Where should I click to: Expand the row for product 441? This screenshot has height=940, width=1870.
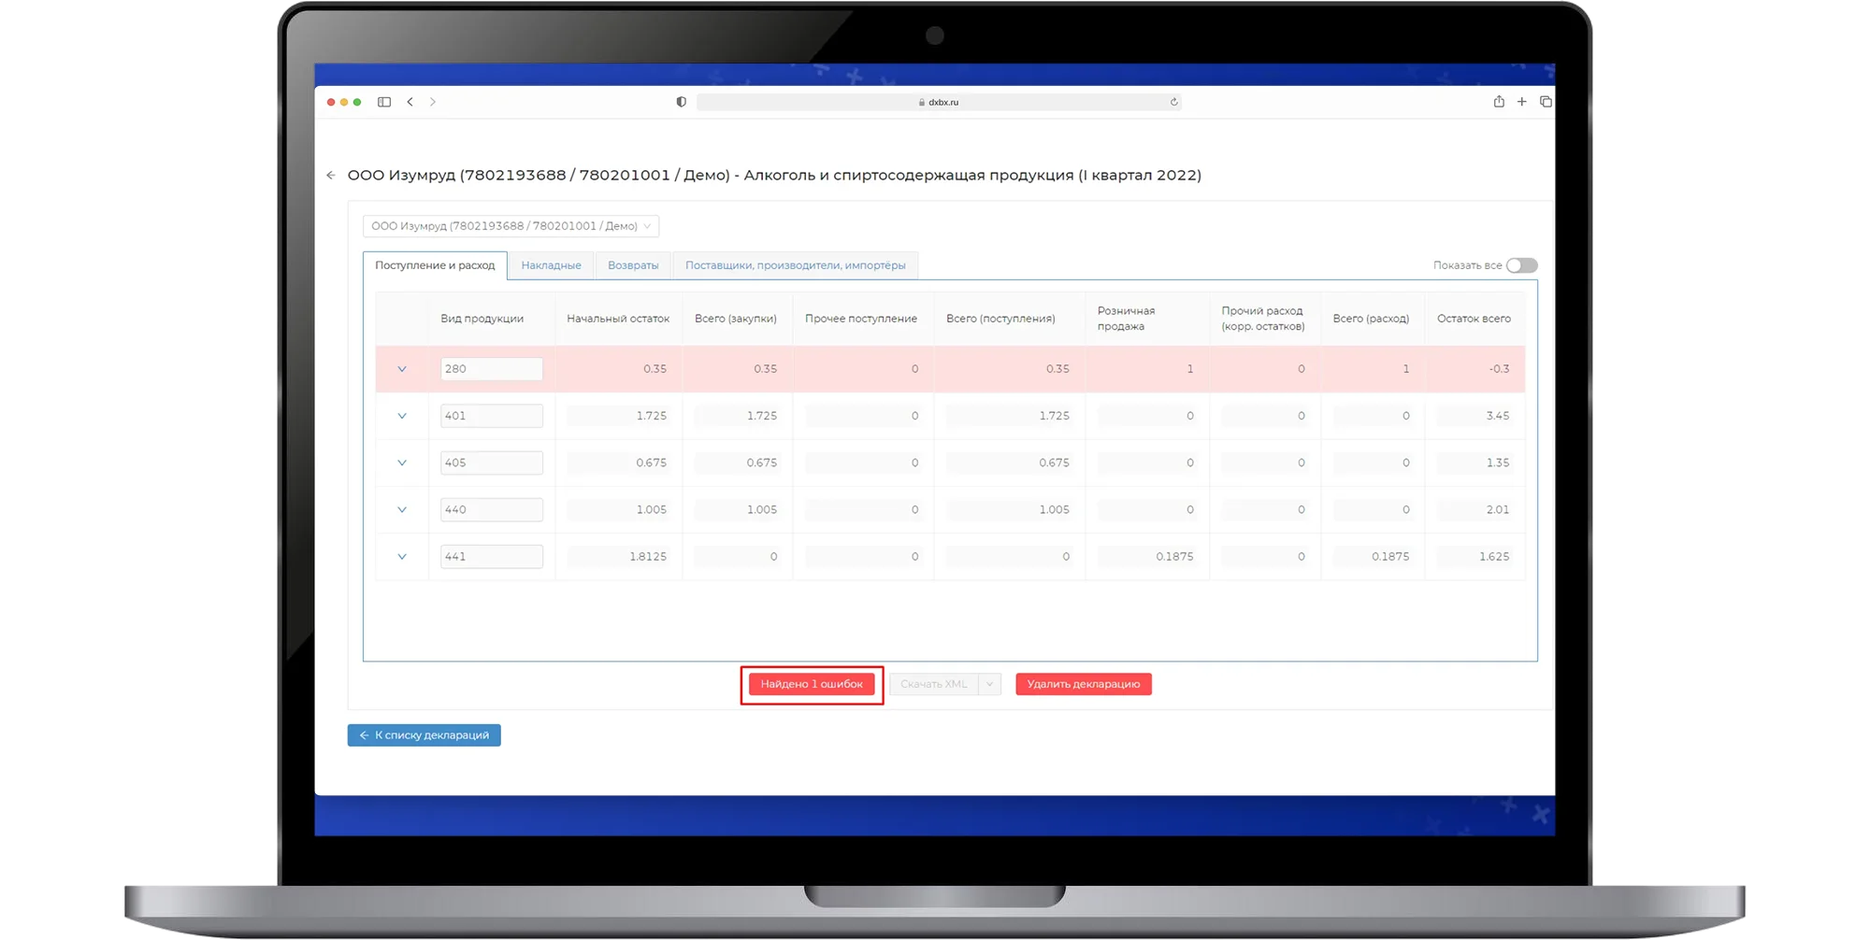coord(402,557)
